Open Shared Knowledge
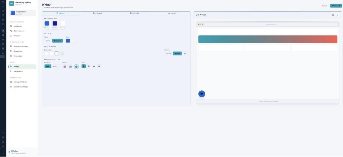343x157 pixels. point(22,87)
